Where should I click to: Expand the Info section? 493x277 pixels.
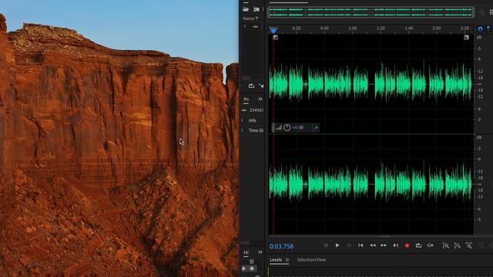click(x=243, y=120)
